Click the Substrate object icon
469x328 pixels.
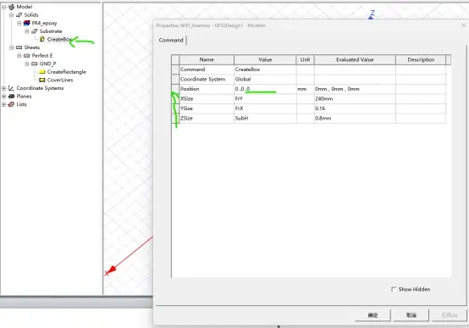click(x=35, y=31)
